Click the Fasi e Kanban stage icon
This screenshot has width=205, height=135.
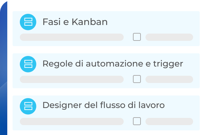click(x=28, y=22)
